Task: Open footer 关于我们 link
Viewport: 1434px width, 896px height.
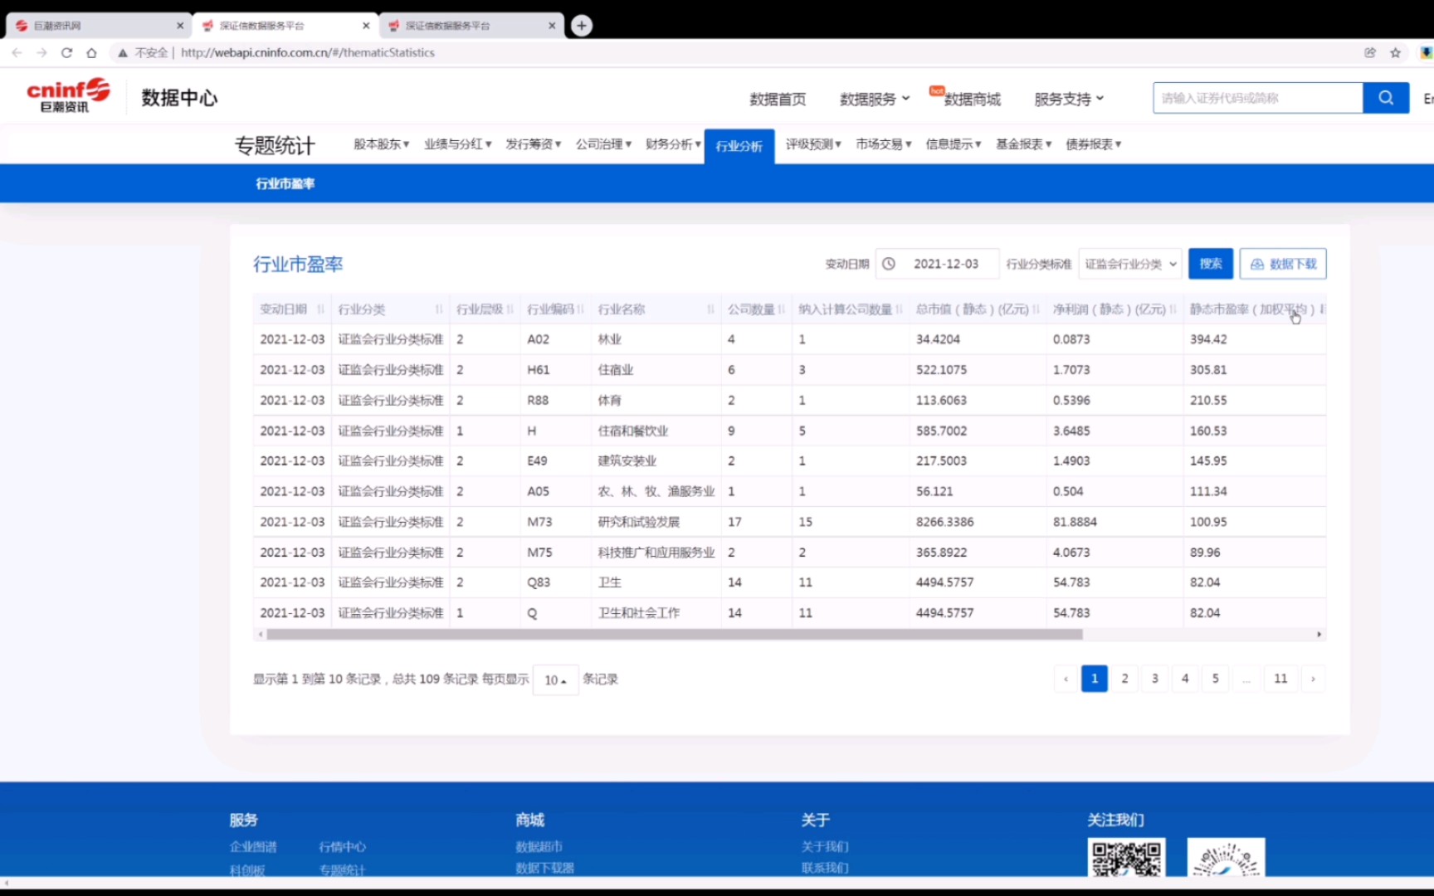Action: 825,846
